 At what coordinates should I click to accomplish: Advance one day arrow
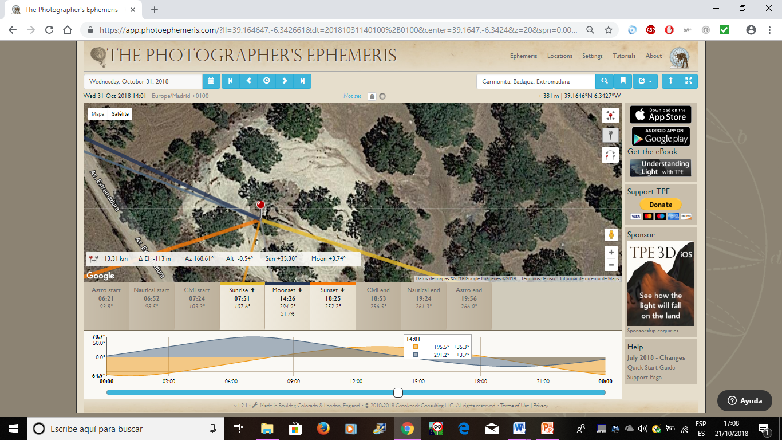coord(285,81)
